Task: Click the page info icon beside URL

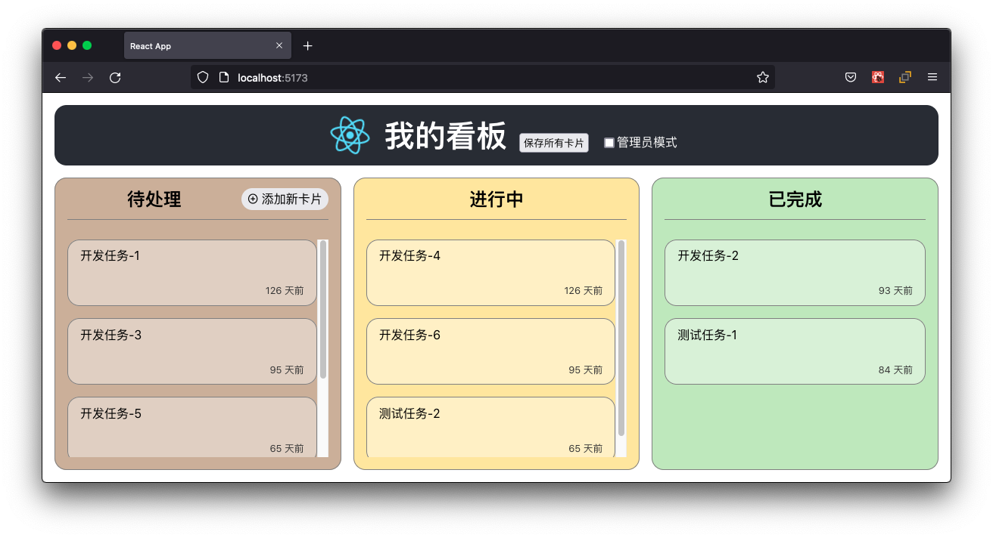Action: (x=223, y=77)
